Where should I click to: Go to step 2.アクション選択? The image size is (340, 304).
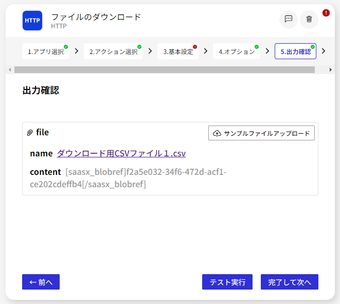tap(113, 51)
